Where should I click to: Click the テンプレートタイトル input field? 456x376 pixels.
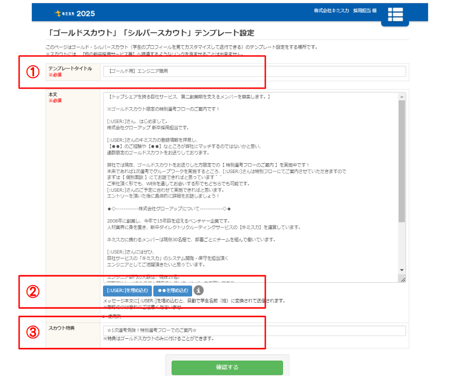point(255,71)
